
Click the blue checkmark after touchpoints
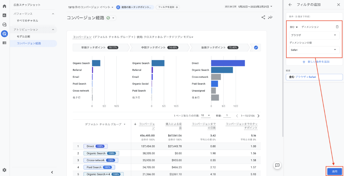256,47
